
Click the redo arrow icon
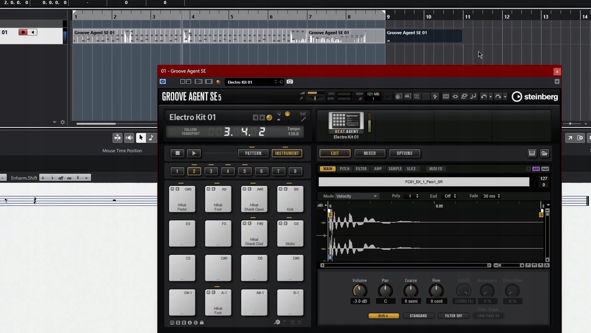498,97
